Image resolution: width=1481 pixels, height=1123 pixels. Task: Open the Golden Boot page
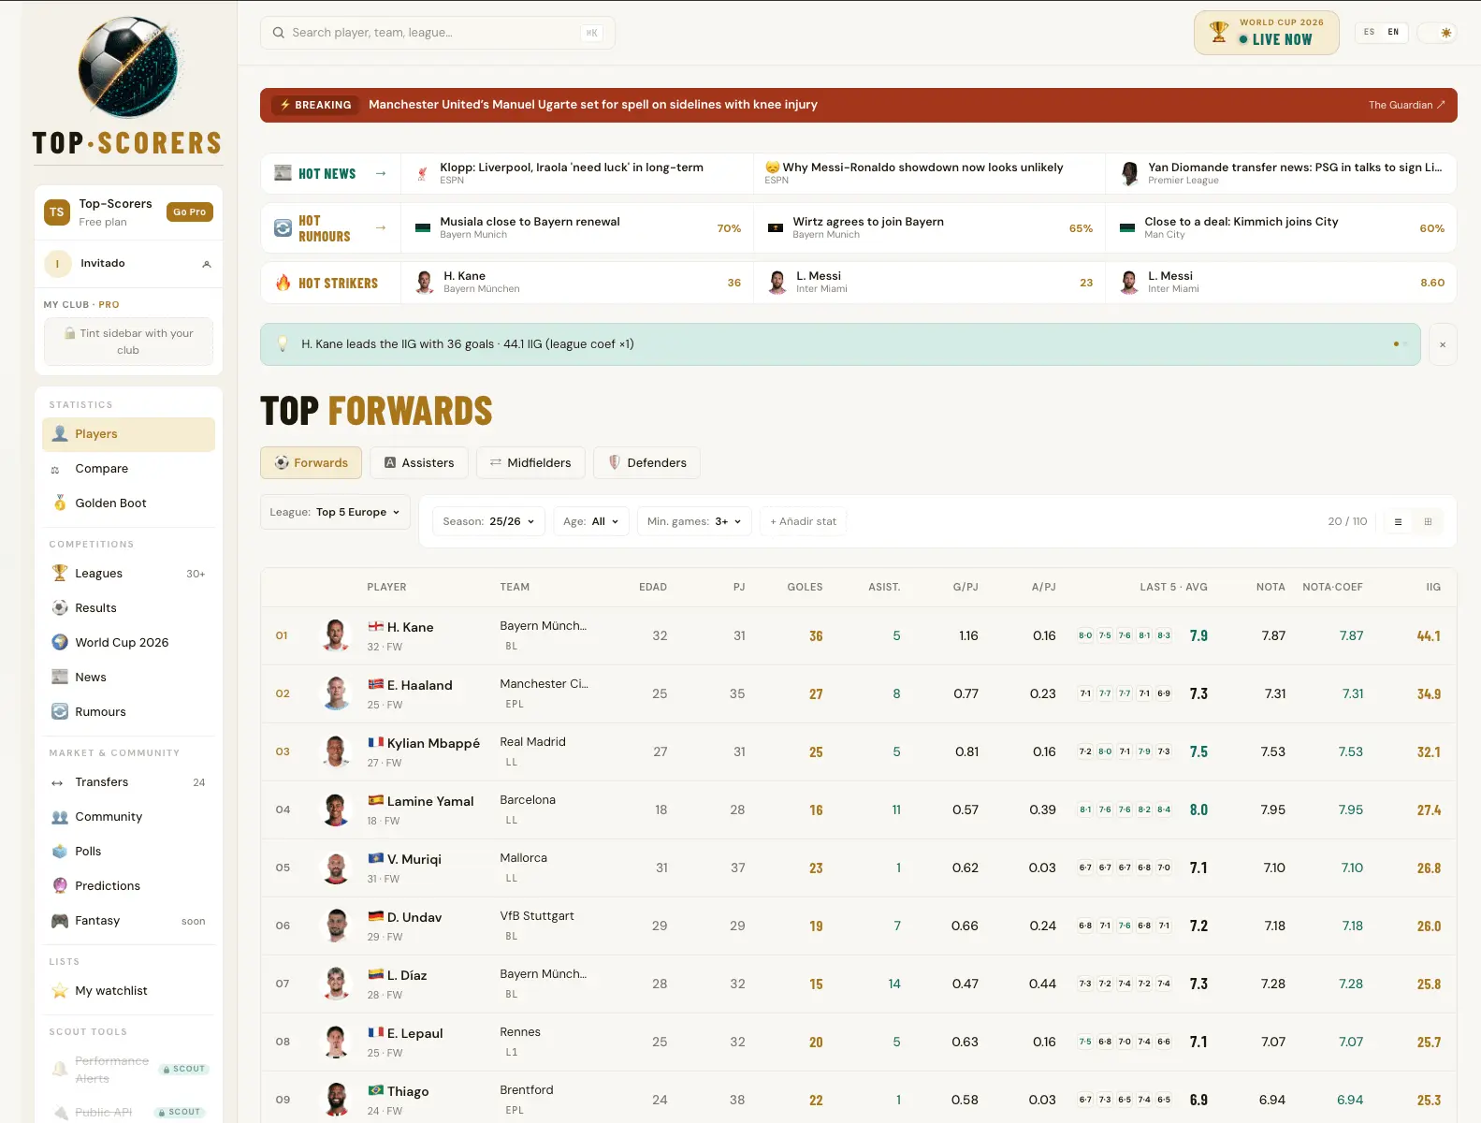[128, 503]
